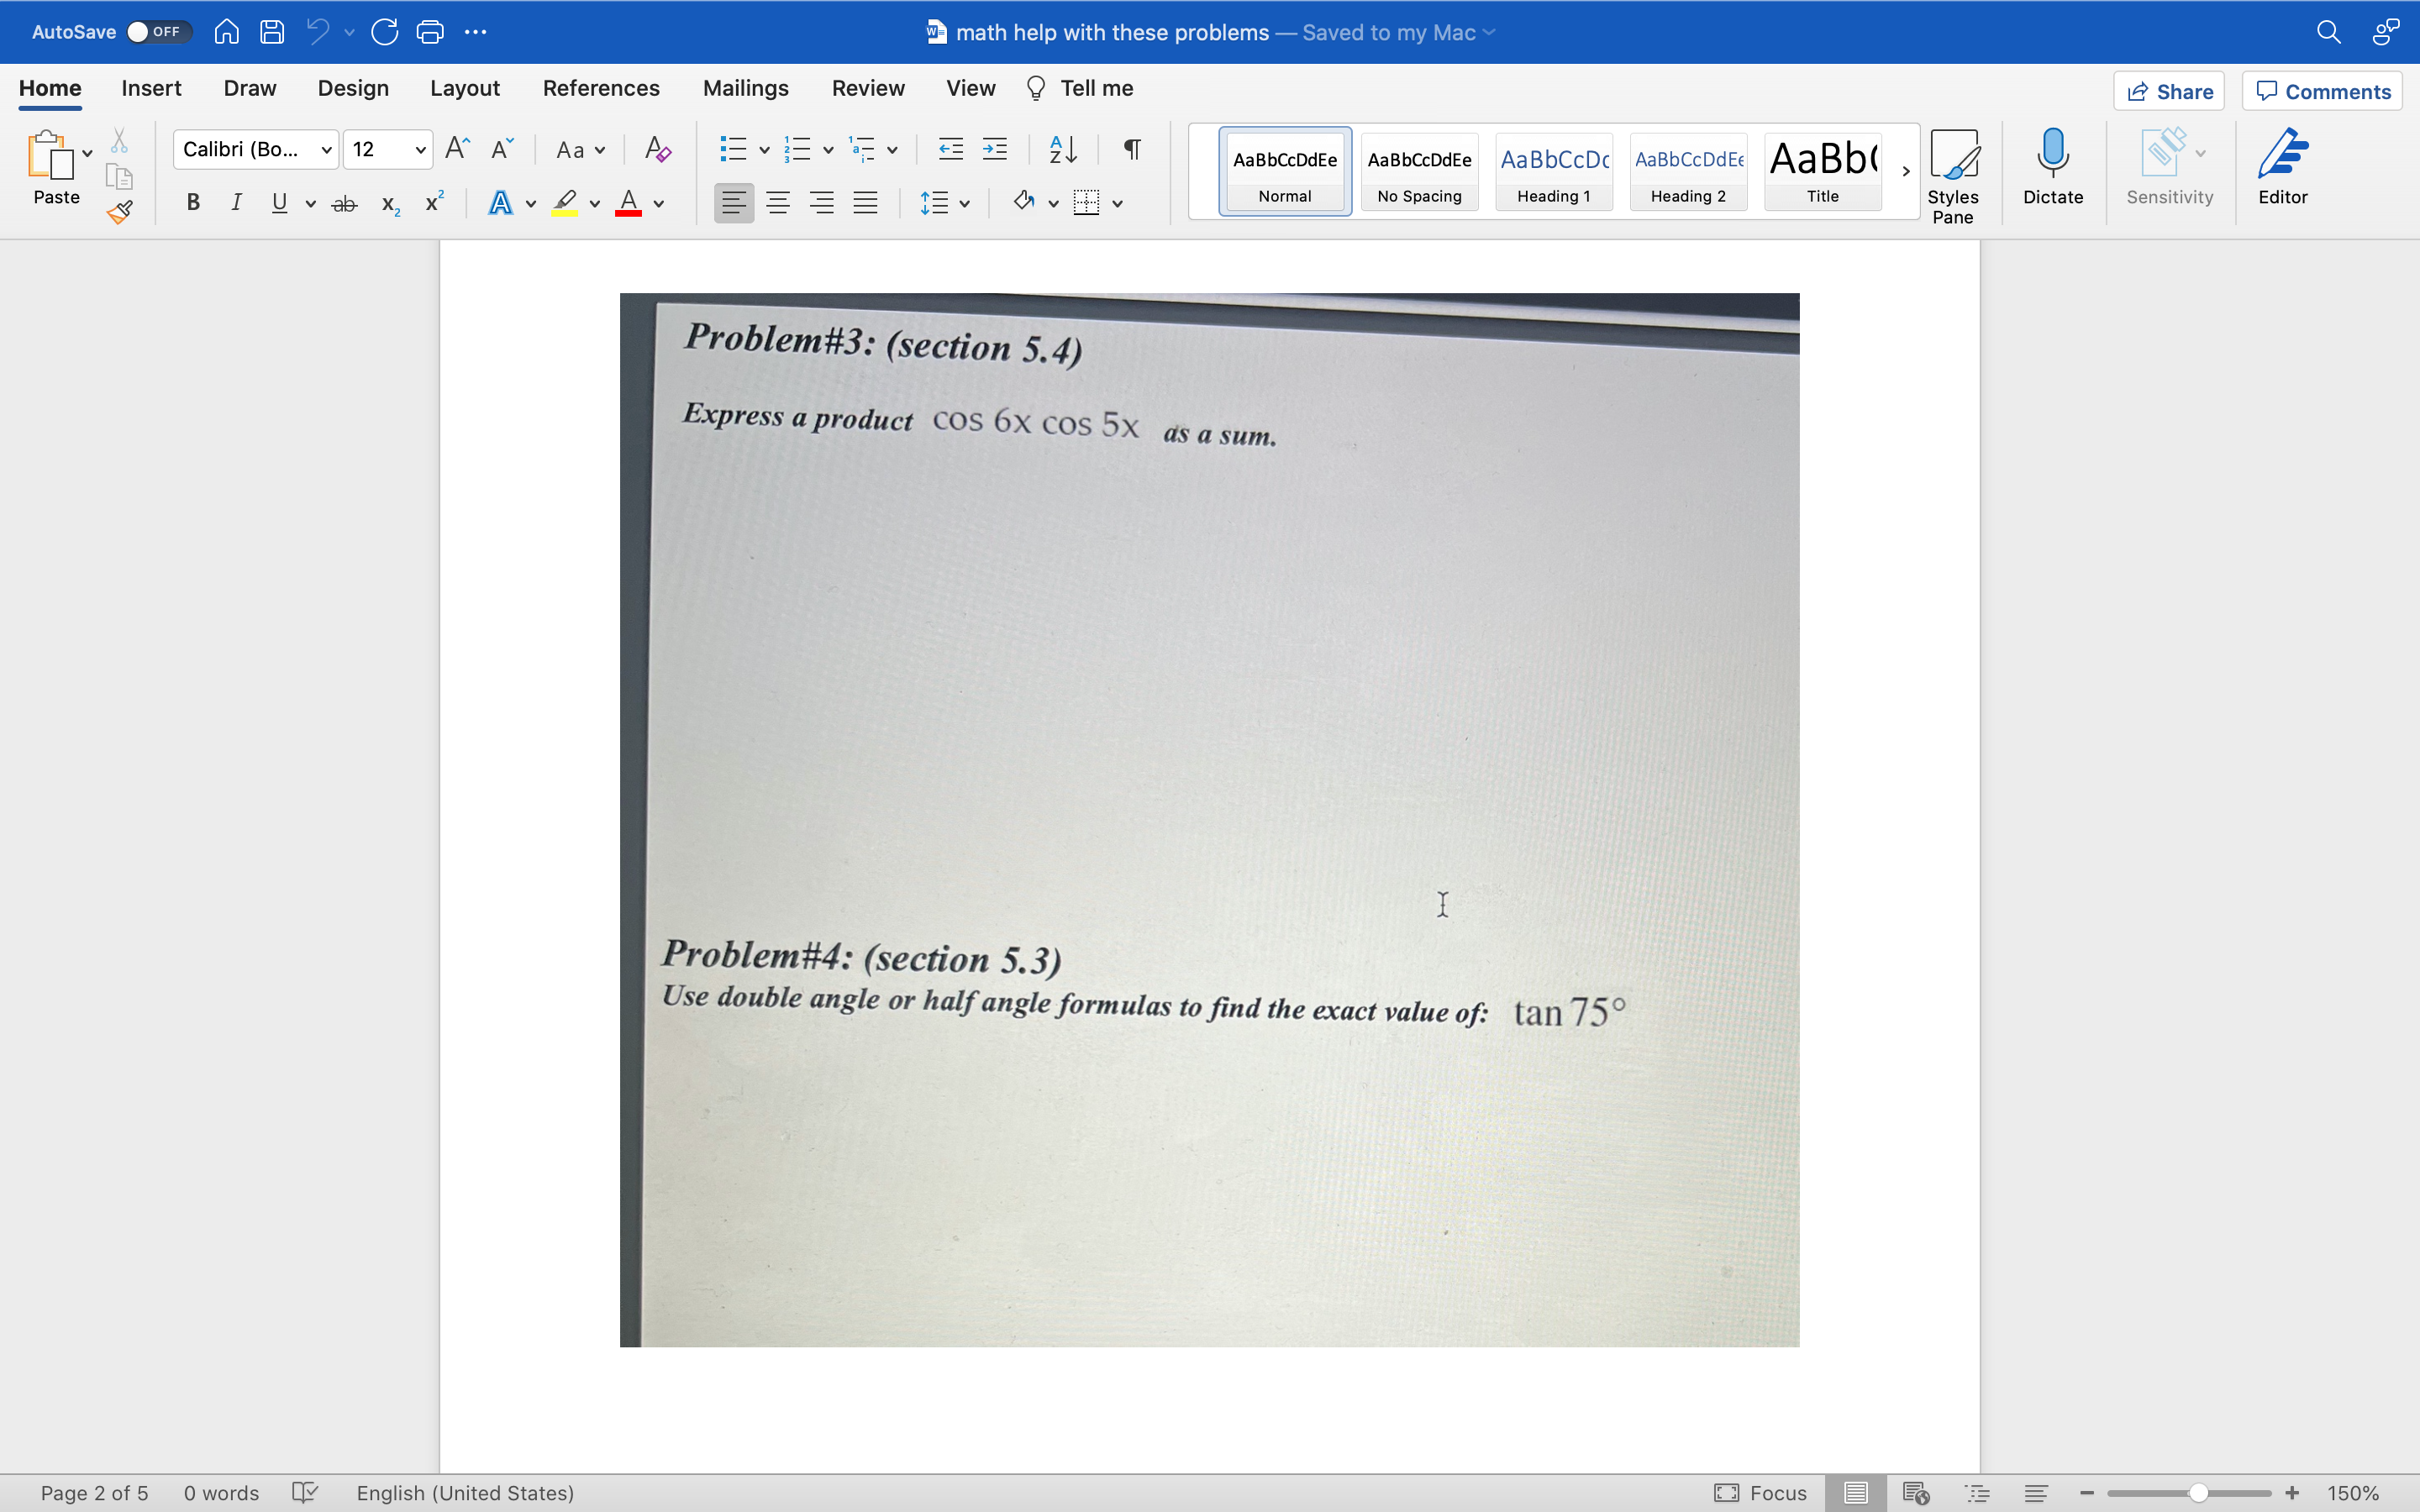2420x1512 pixels.
Task: Open the Editor pane
Action: coord(2283,168)
